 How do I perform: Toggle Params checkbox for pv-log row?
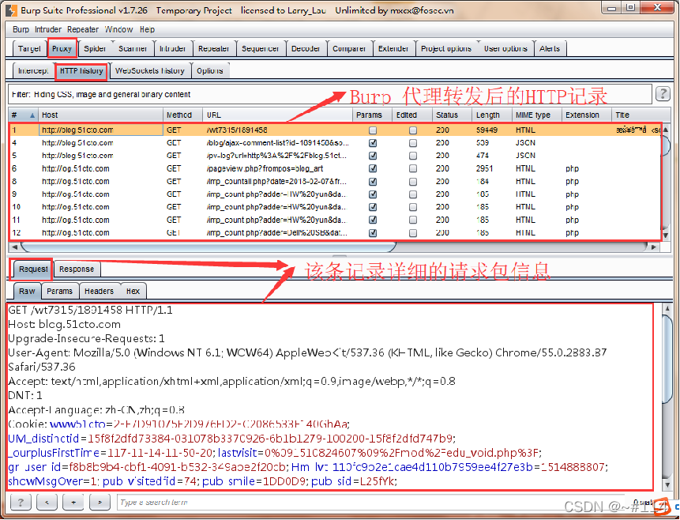coord(373,156)
